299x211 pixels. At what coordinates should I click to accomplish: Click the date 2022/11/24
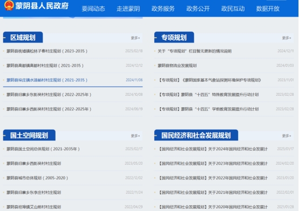click(x=134, y=192)
